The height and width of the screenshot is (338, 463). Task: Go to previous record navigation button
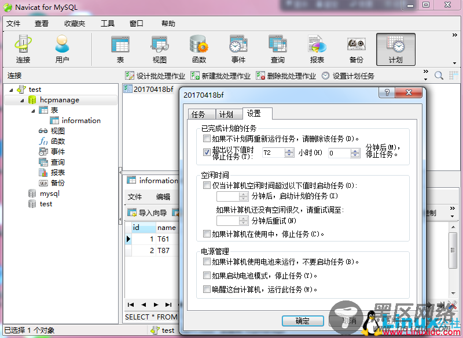pos(144,304)
